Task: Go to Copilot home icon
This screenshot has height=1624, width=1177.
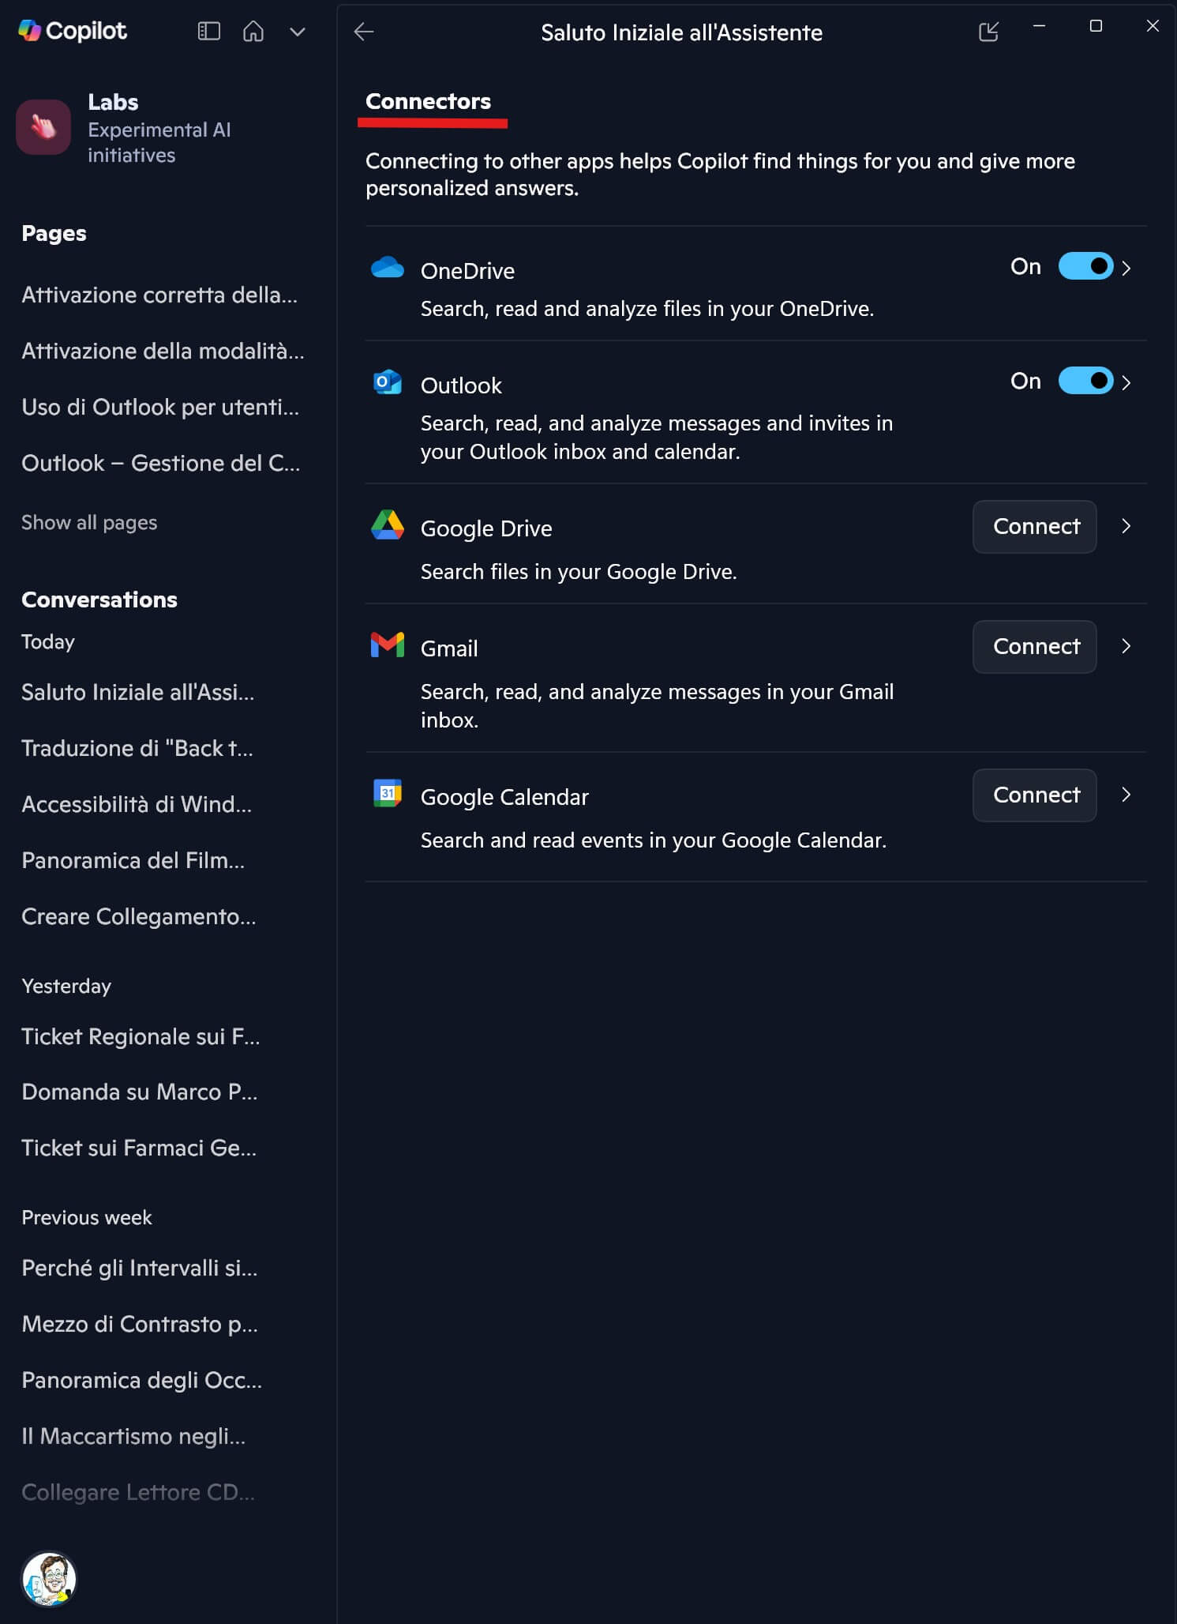Action: click(x=253, y=32)
